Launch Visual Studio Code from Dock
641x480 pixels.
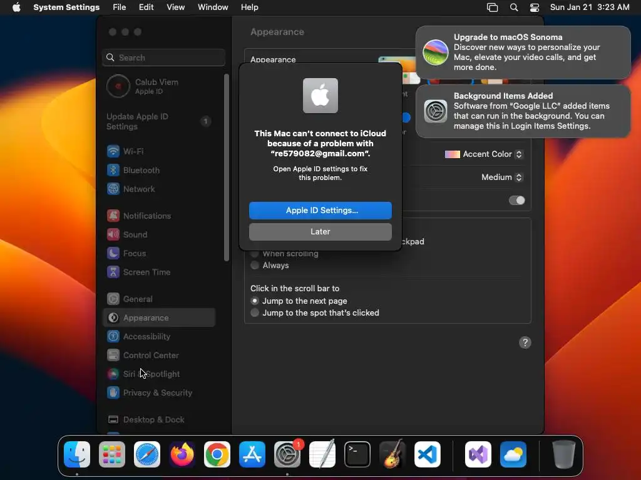[428, 454]
